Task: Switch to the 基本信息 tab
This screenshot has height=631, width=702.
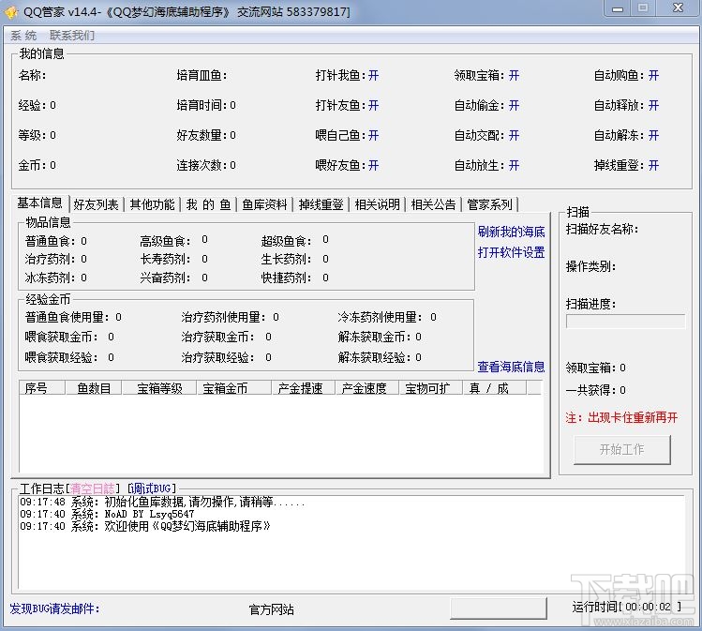Action: click(x=40, y=203)
